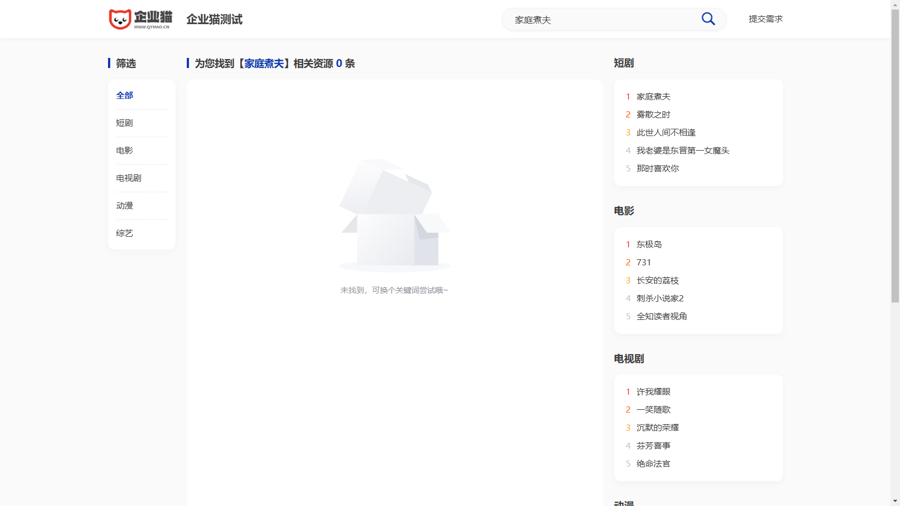900x506 pixels.
Task: Open the movie 东极岛
Action: point(649,245)
